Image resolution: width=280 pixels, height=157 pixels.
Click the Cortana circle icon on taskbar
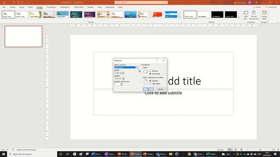coord(60,154)
